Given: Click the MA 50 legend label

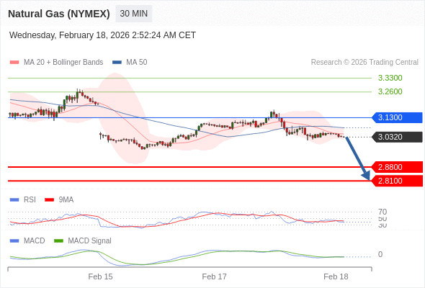Looking at the screenshot, I should point(137,63).
